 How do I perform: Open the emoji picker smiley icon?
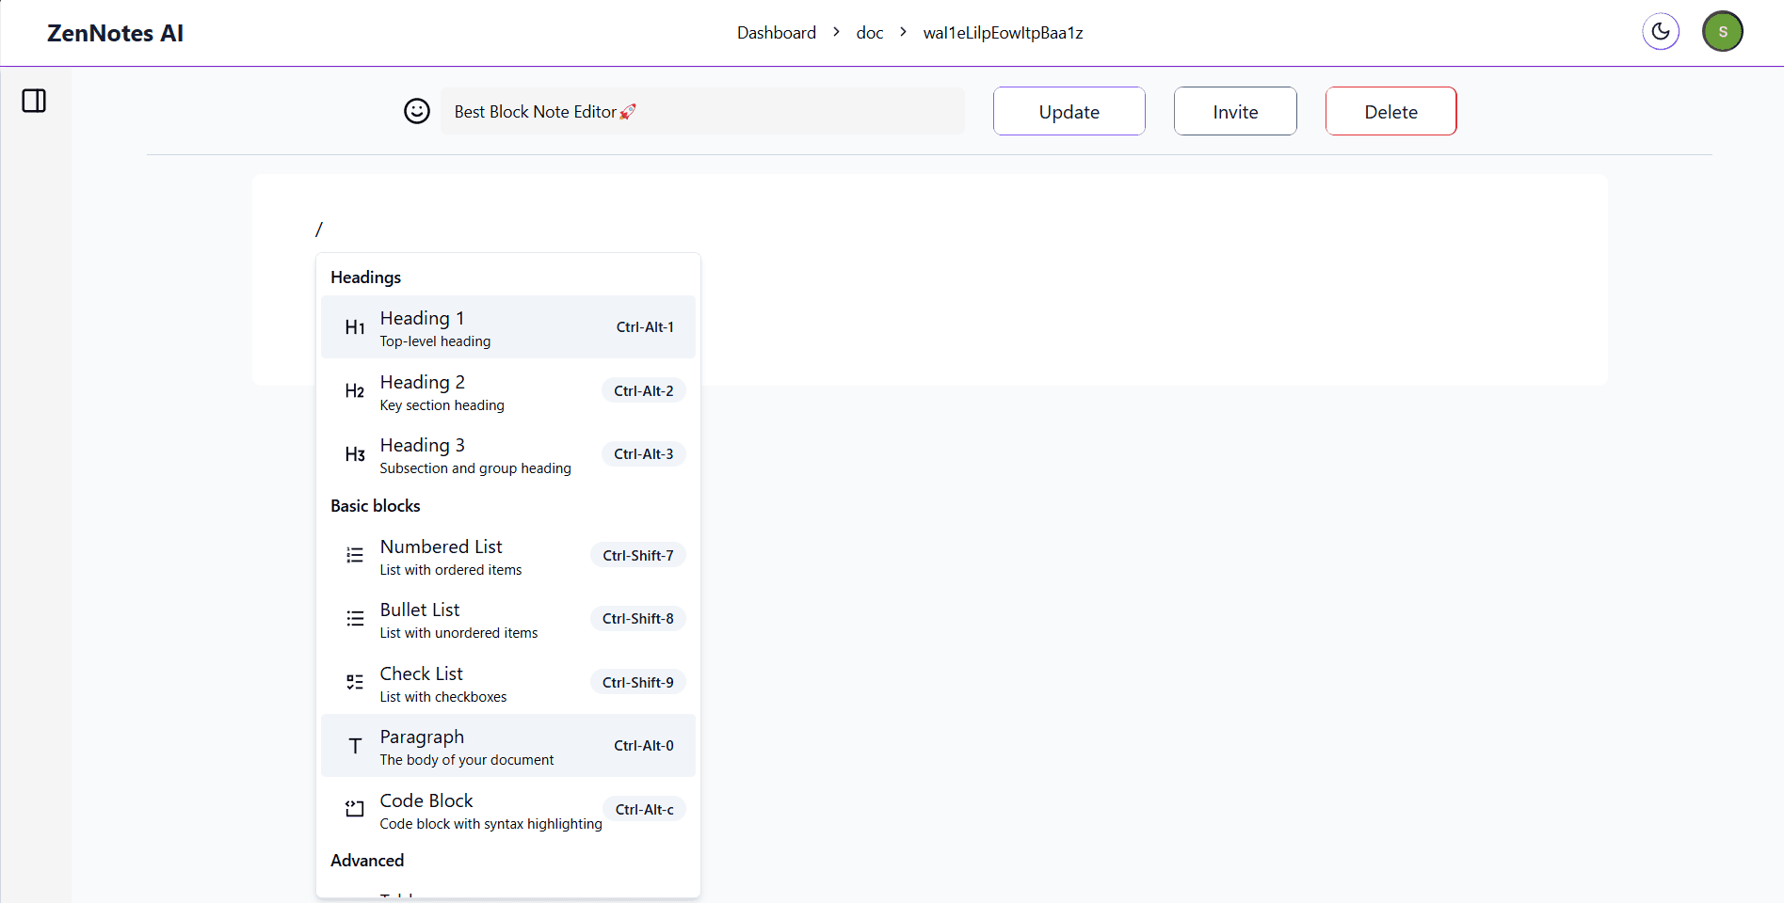417,111
